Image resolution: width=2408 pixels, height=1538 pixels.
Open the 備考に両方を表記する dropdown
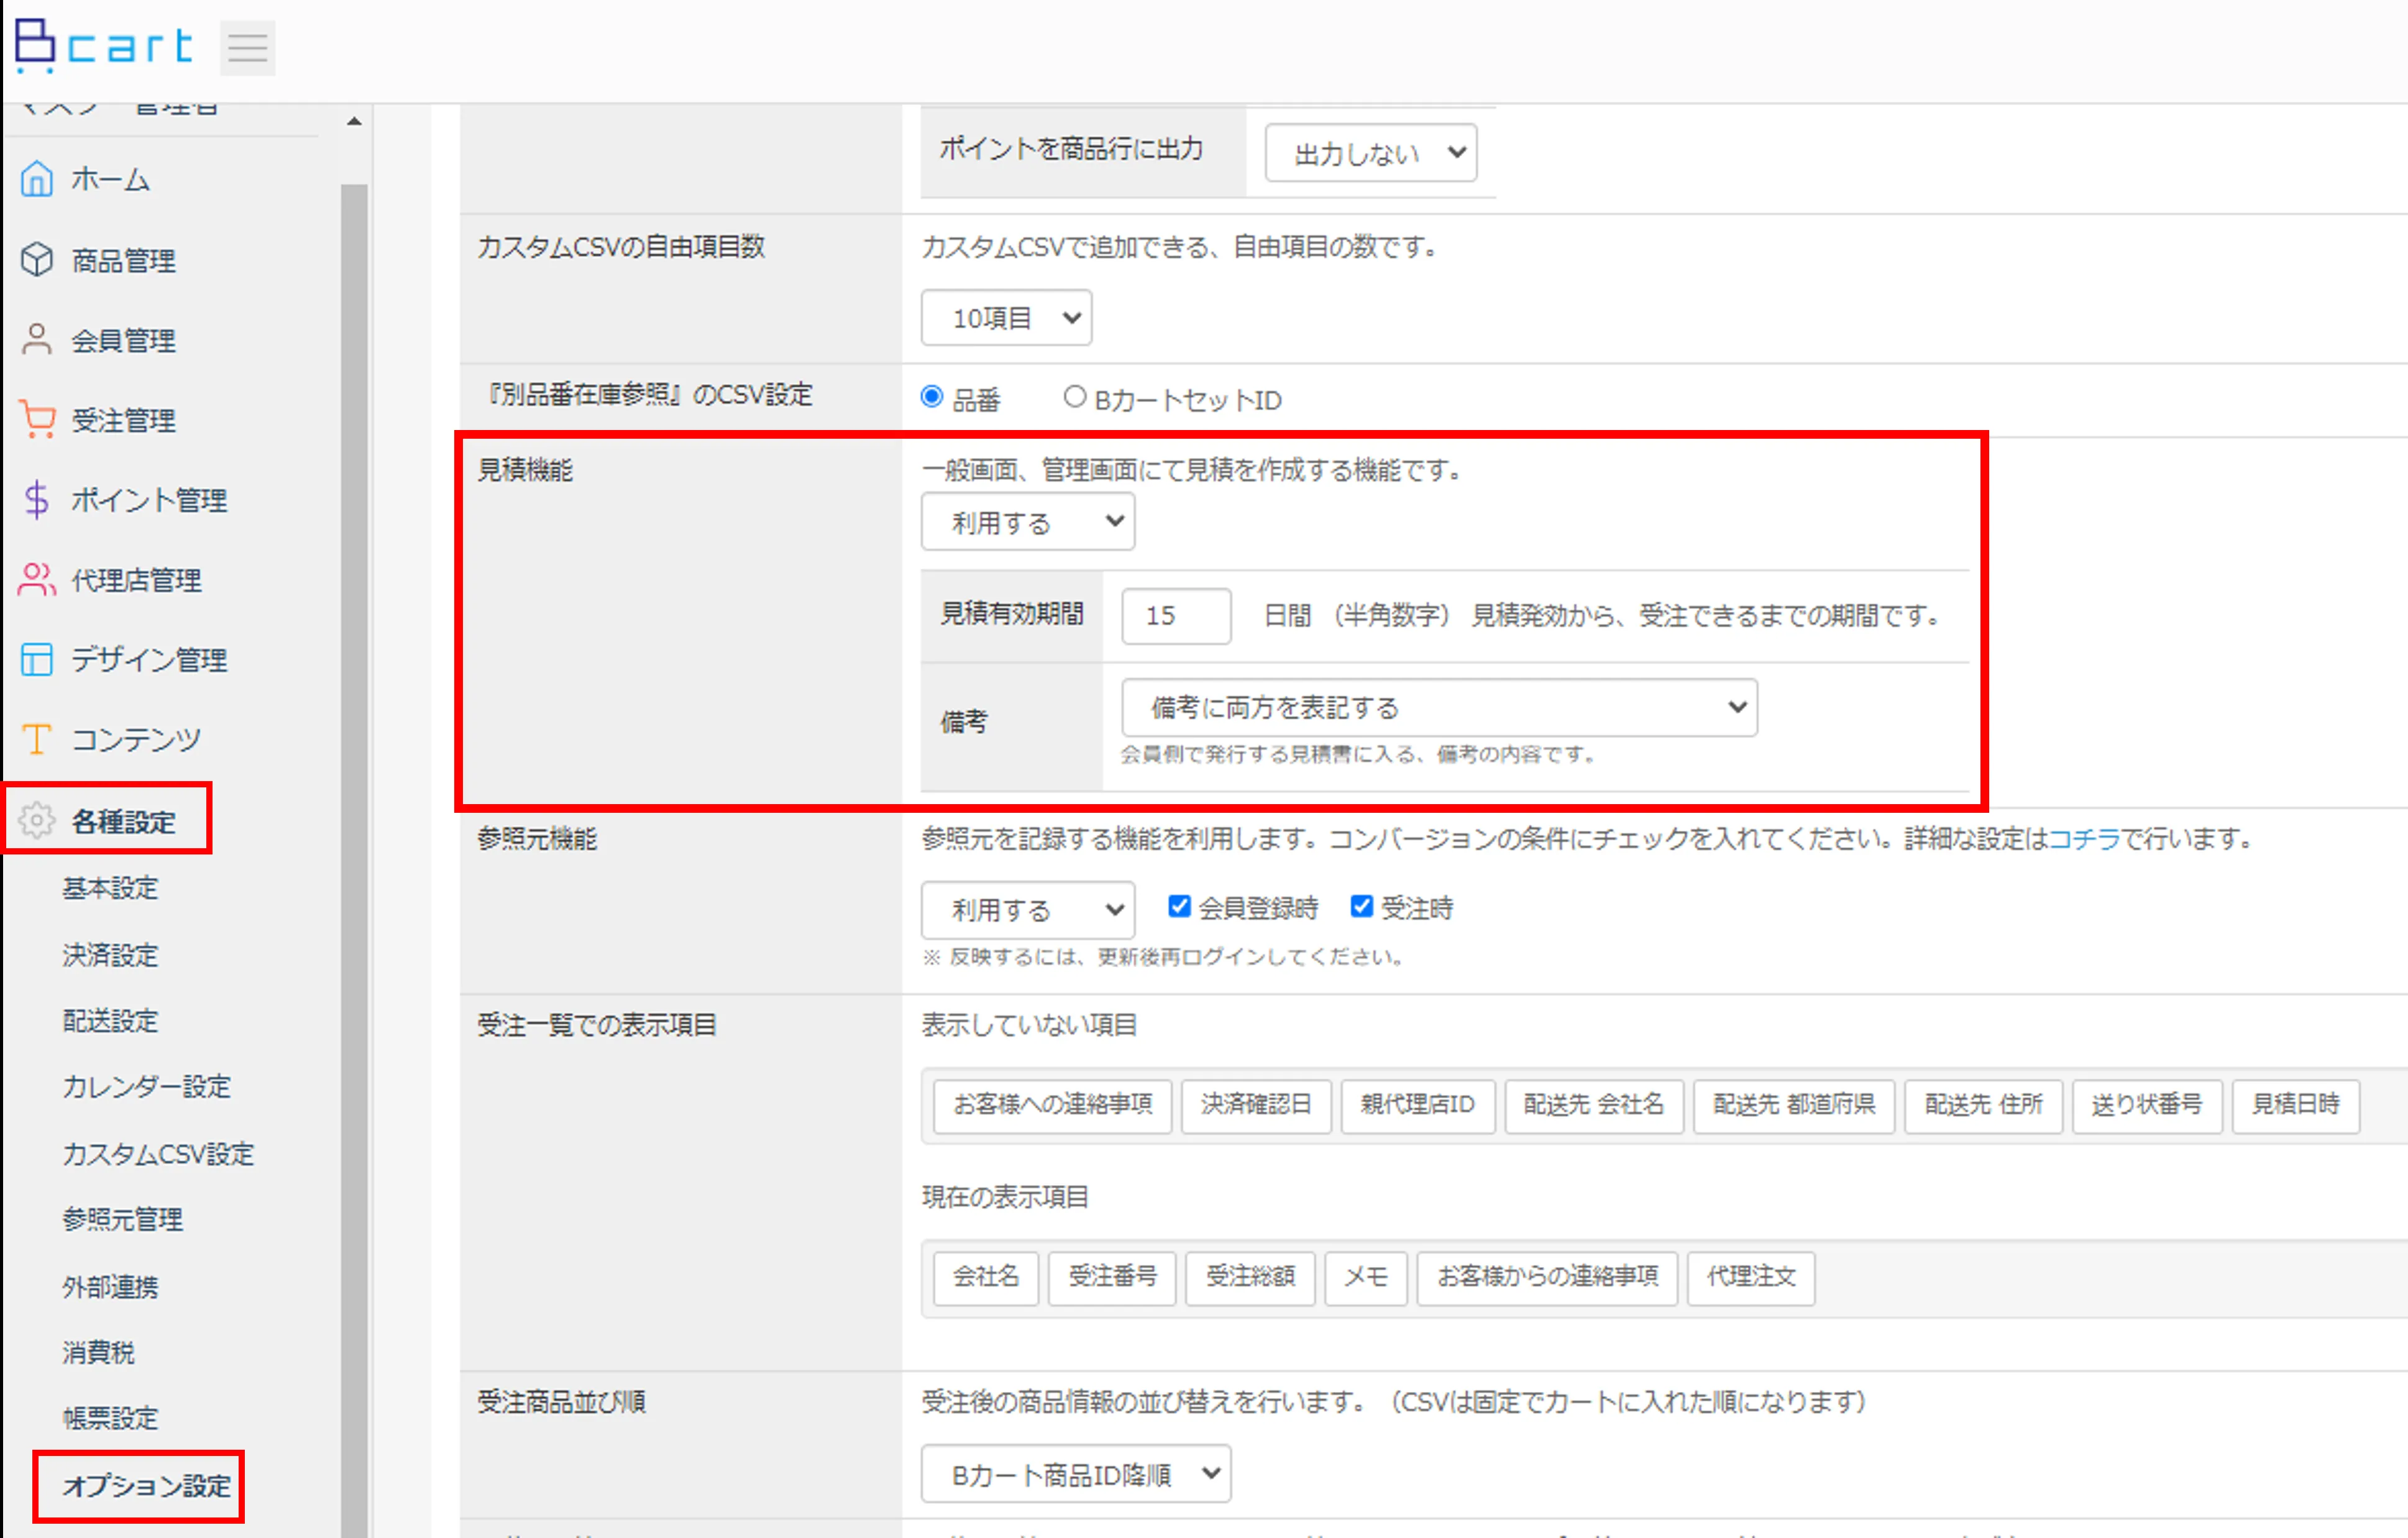tap(1439, 707)
